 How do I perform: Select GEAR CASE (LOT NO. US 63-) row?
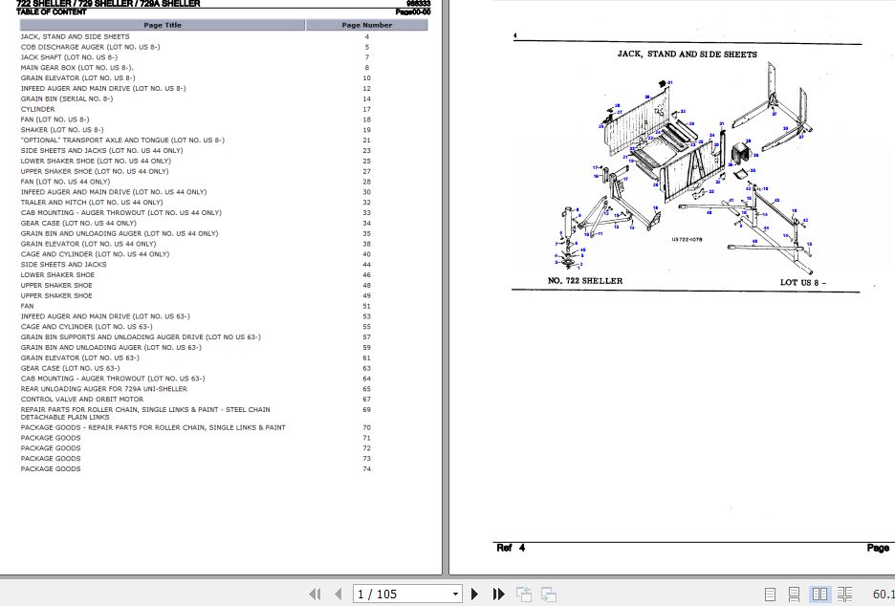tap(70, 368)
